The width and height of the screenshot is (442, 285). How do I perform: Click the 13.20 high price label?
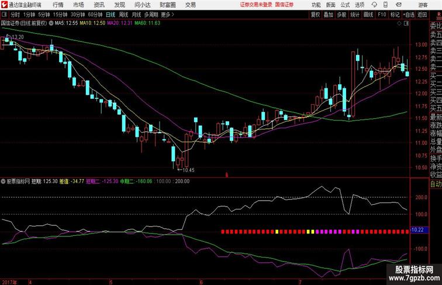click(18, 37)
